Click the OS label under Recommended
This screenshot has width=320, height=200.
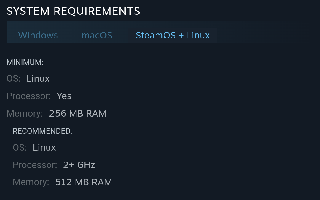tap(20, 147)
